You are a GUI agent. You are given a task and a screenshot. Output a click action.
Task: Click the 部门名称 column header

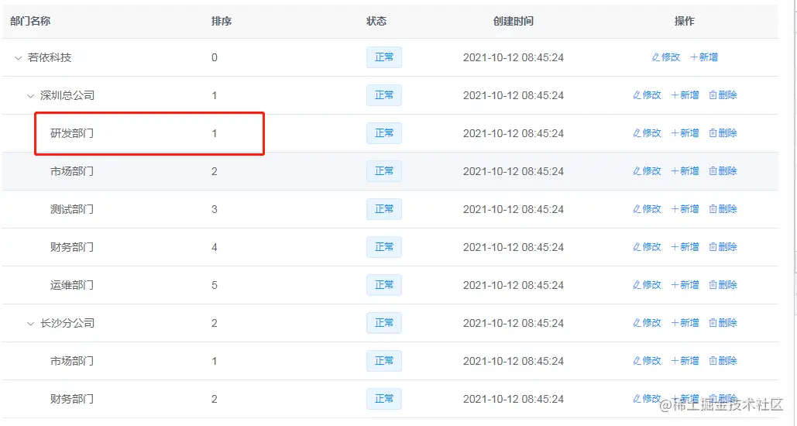coord(30,22)
